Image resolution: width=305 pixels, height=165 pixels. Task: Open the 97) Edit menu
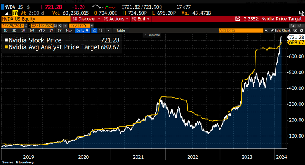pyautogui.click(x=140, y=19)
